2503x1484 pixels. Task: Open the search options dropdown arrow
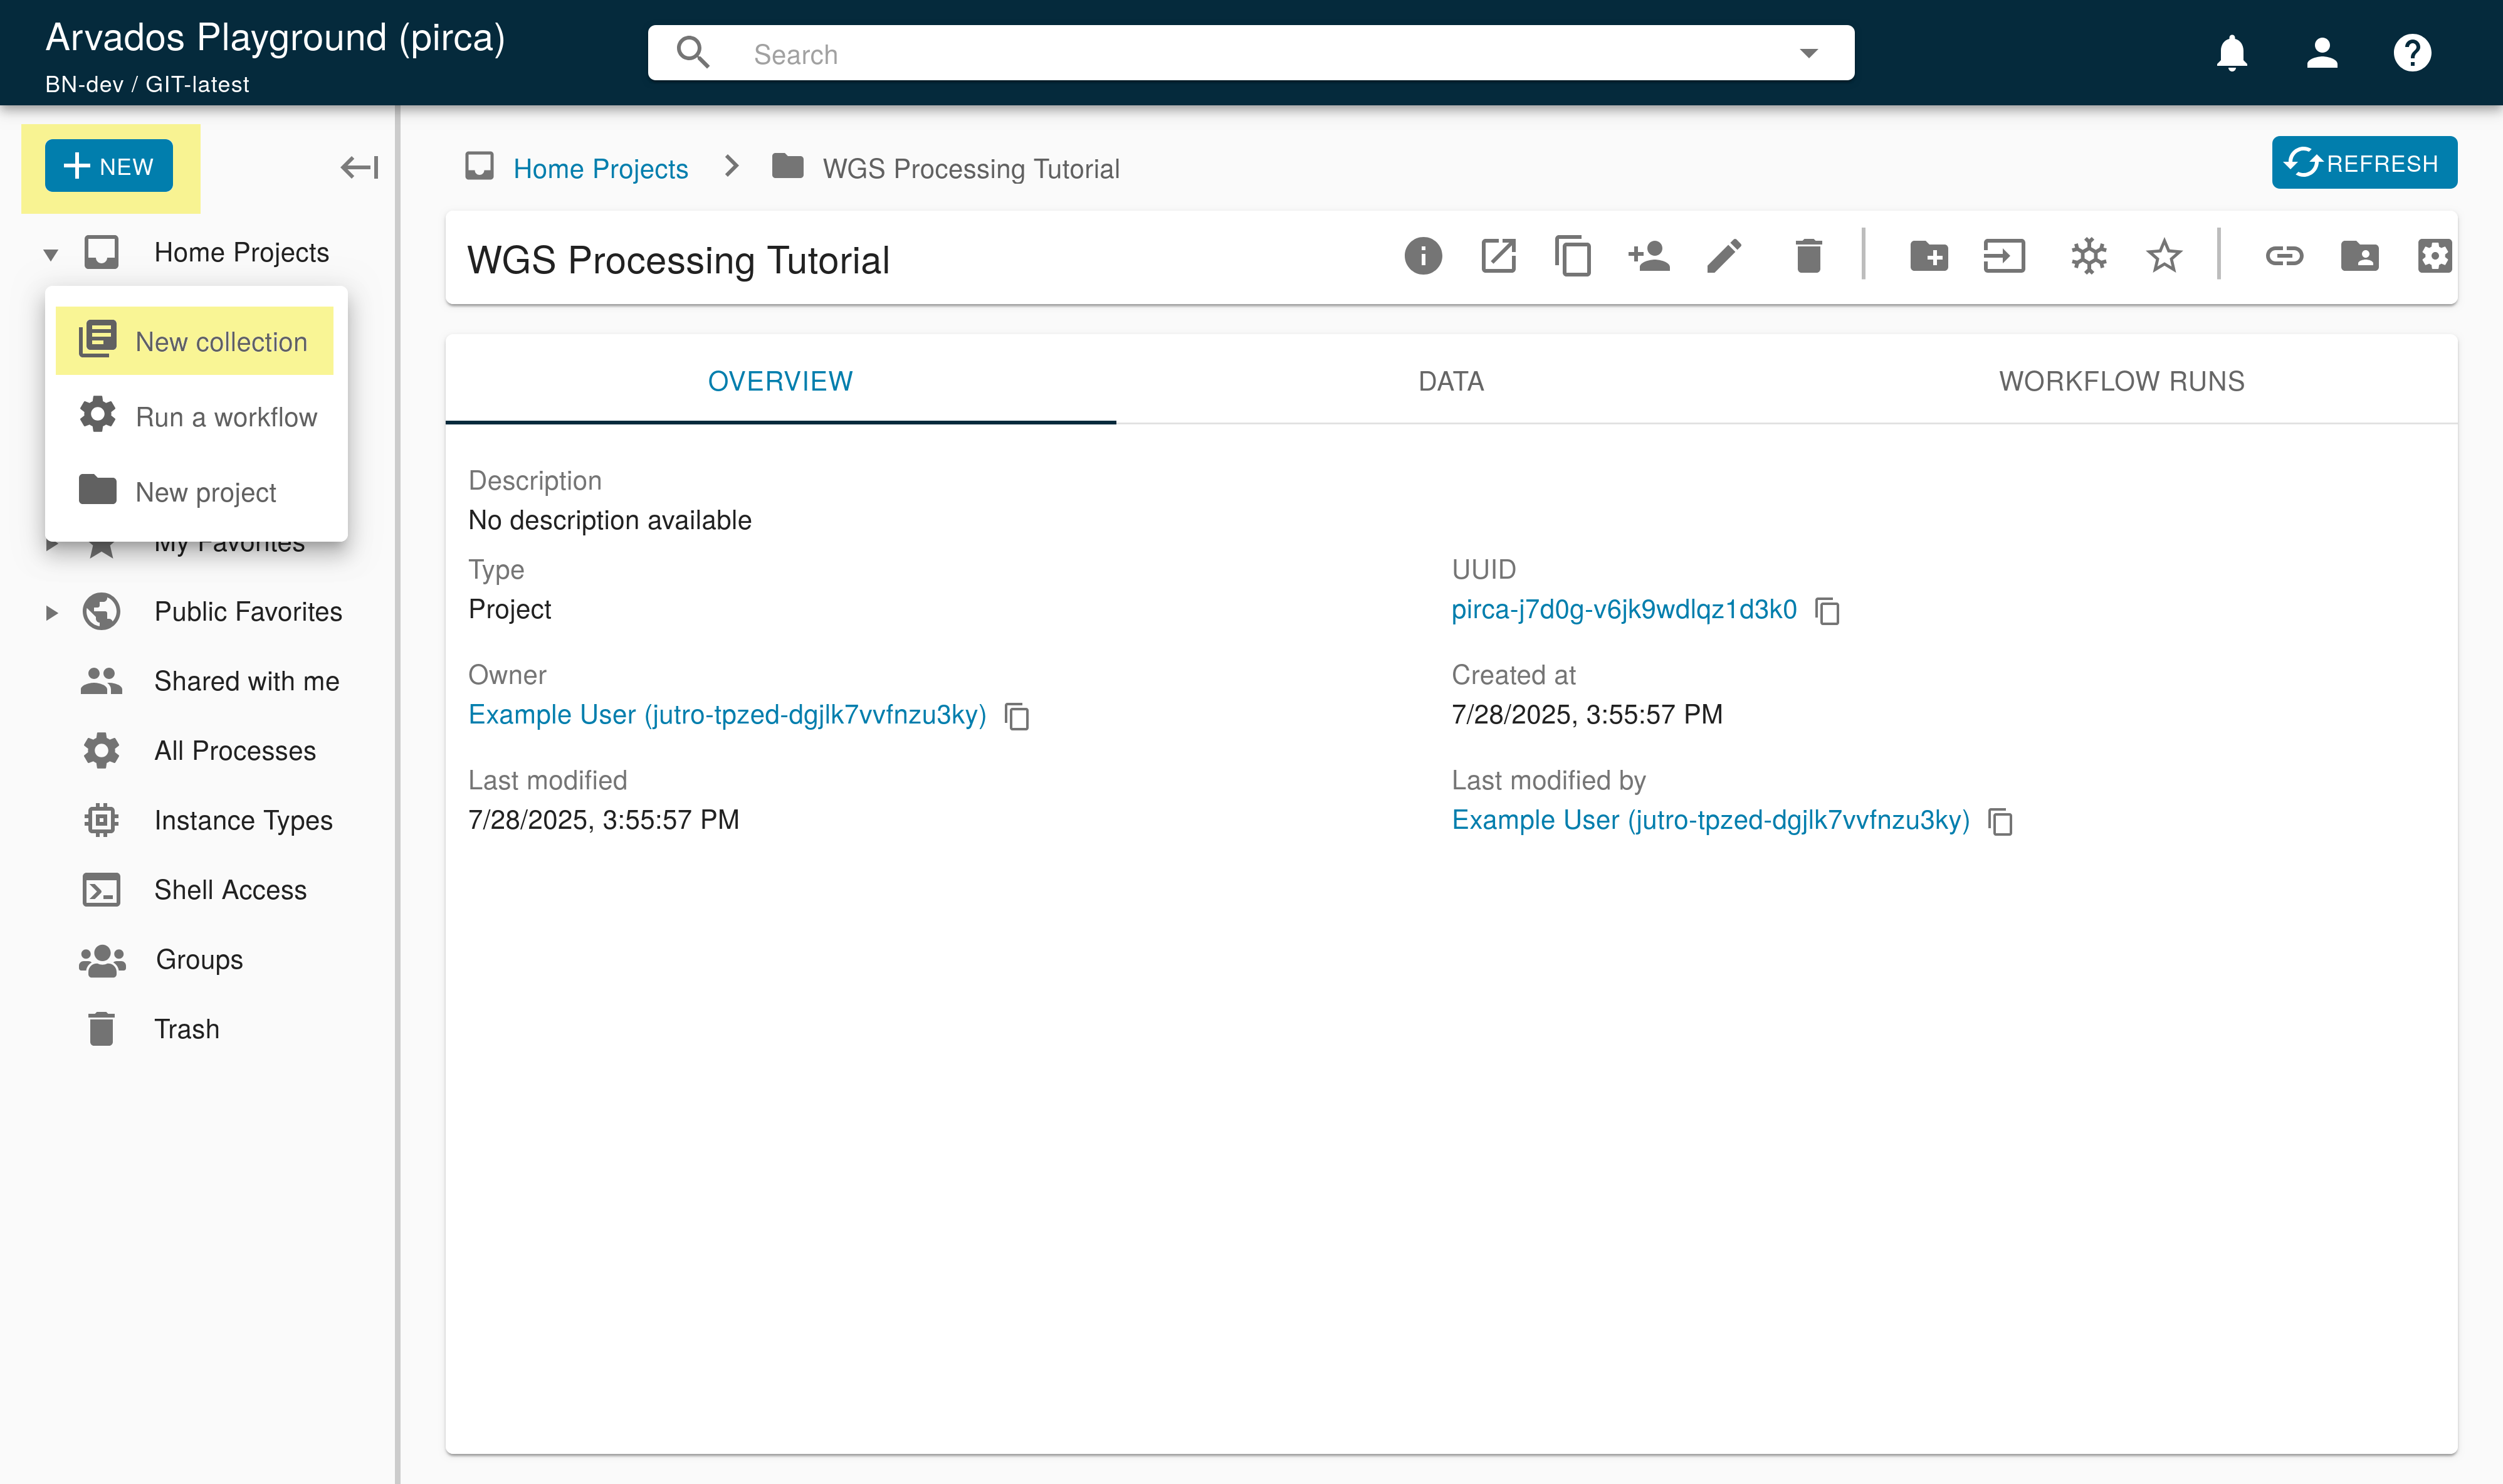tap(1808, 53)
